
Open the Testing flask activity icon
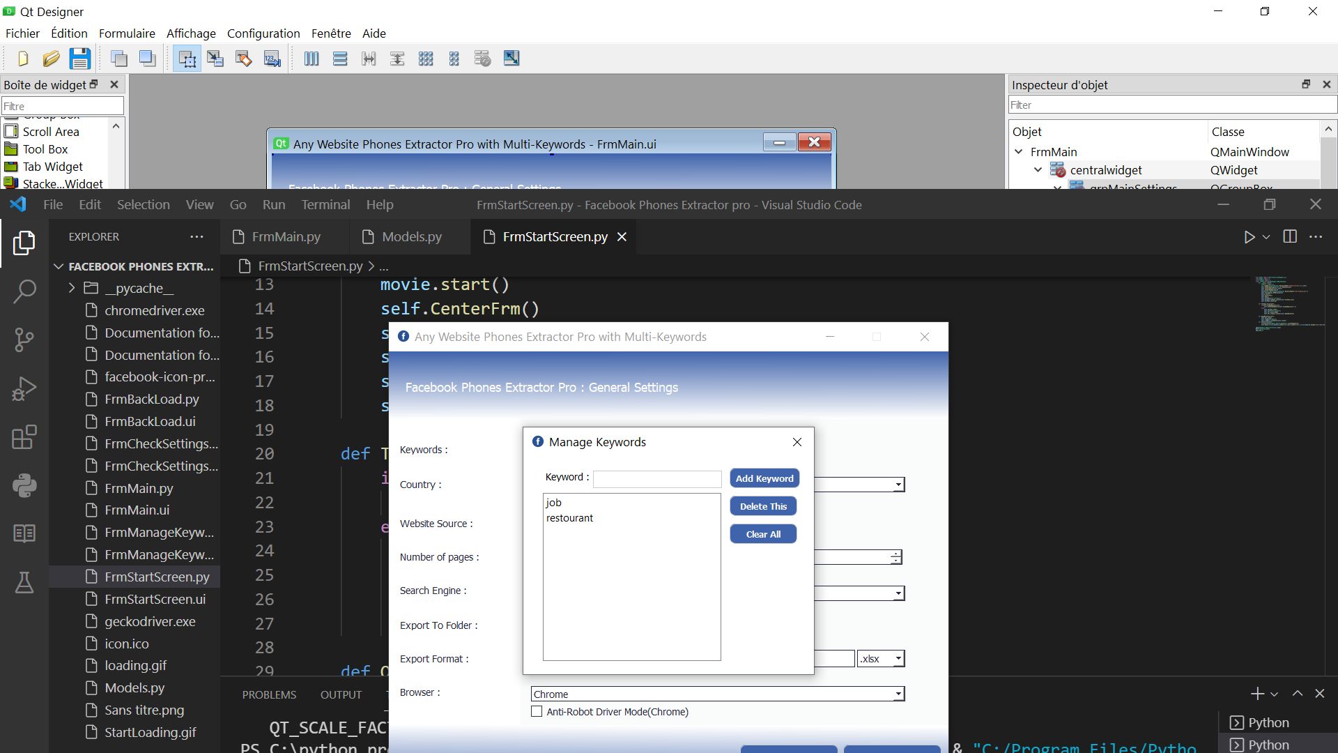pos(24,582)
